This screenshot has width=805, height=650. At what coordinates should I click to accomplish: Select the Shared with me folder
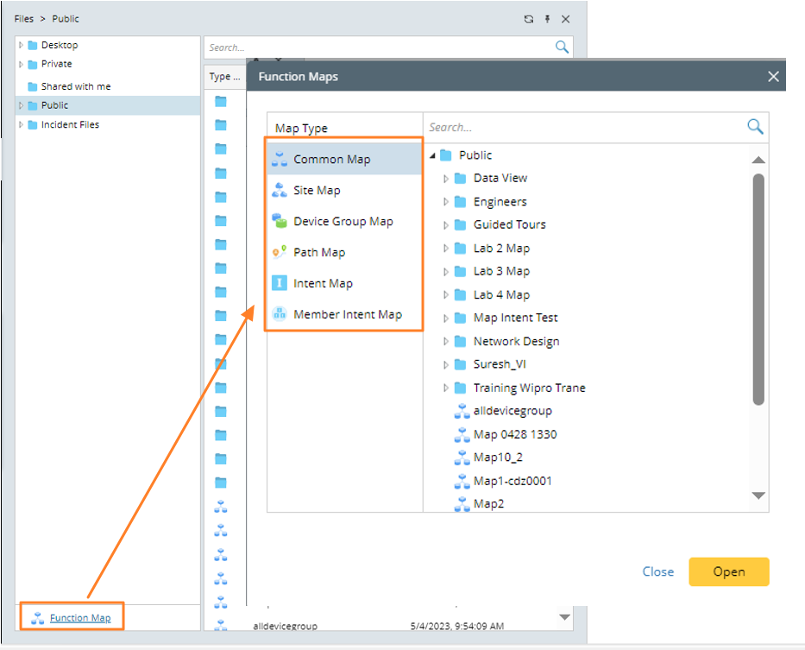(75, 86)
